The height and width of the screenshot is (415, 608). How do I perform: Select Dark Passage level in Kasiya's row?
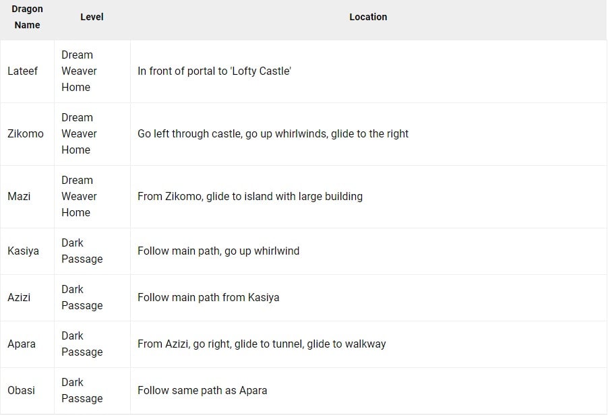click(x=82, y=251)
